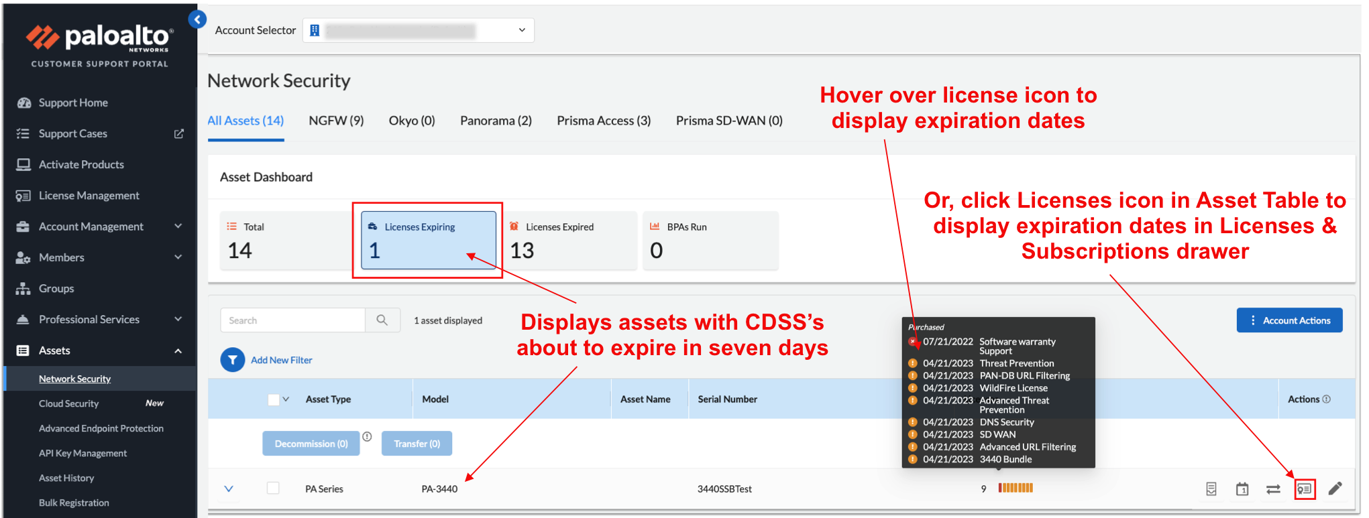Collapse sidebar with the blue arrow button

[197, 19]
